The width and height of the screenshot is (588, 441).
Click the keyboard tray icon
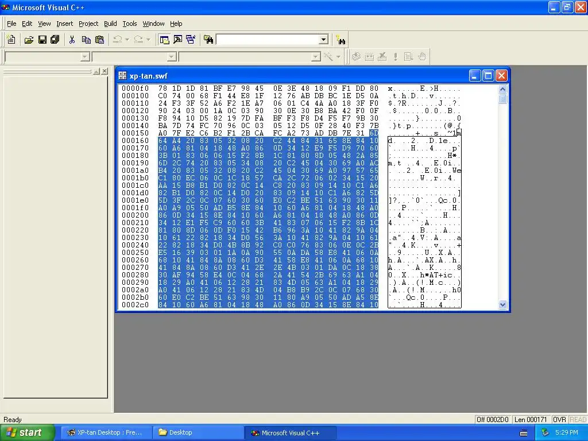(524, 433)
